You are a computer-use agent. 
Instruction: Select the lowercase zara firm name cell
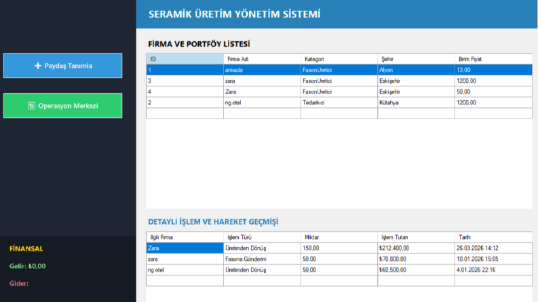tap(262, 81)
